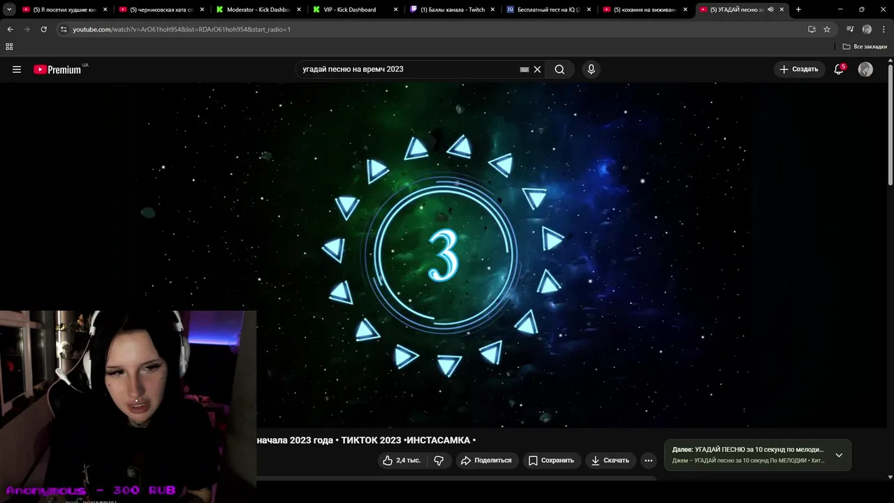The image size is (894, 503).
Task: View site information icon in address bar
Action: pos(64,29)
